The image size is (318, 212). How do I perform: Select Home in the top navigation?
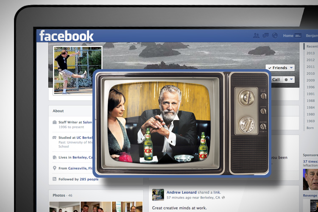point(288,36)
